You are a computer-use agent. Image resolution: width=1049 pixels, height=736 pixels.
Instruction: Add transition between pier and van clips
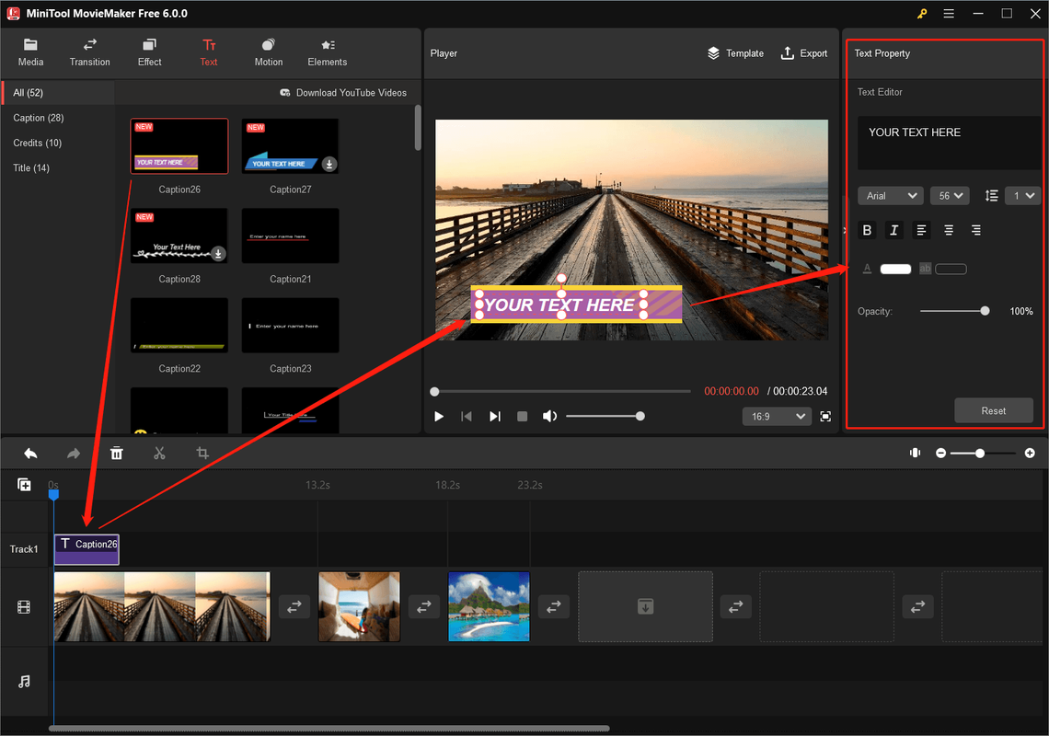(294, 607)
